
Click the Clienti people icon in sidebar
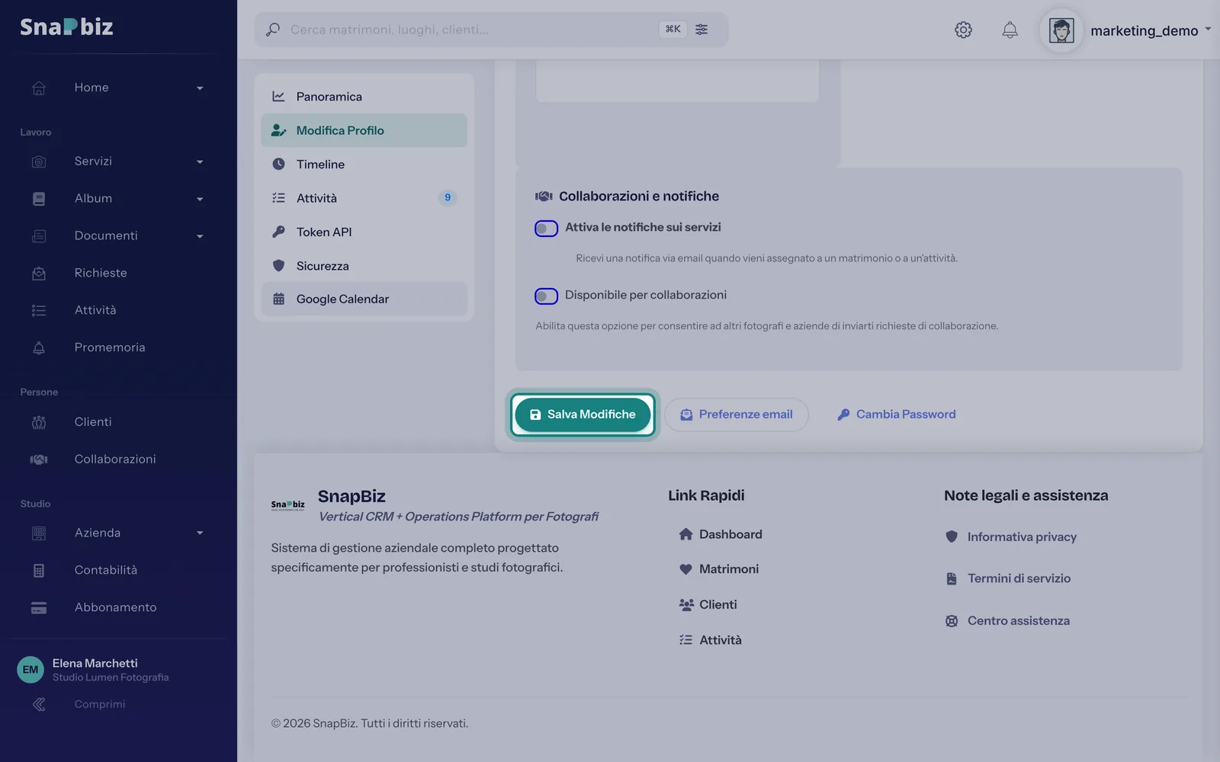39,422
